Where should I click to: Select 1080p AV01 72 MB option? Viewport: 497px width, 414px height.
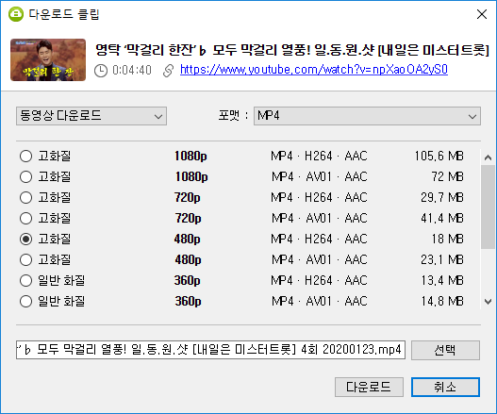pyautogui.click(x=25, y=177)
